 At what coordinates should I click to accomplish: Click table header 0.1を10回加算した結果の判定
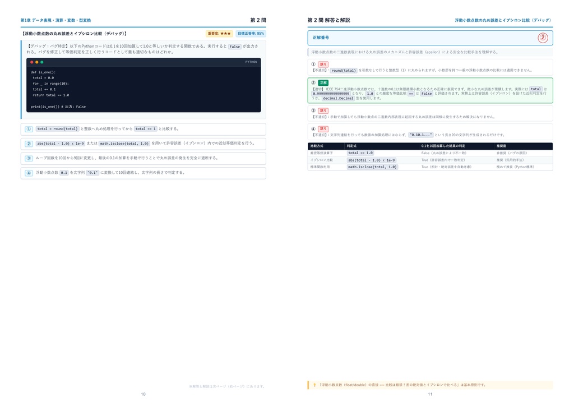pos(443,146)
